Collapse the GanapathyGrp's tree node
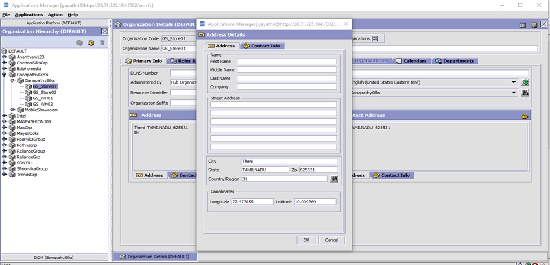Screen dimensions: 550x265 [5, 75]
